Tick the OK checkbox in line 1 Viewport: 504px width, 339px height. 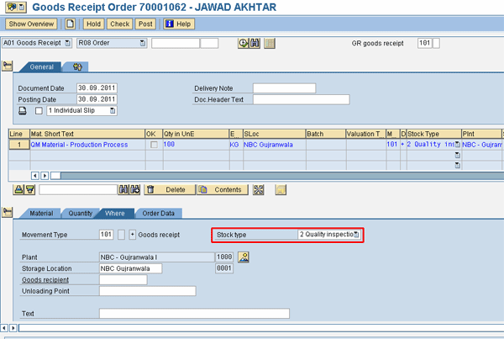153,145
